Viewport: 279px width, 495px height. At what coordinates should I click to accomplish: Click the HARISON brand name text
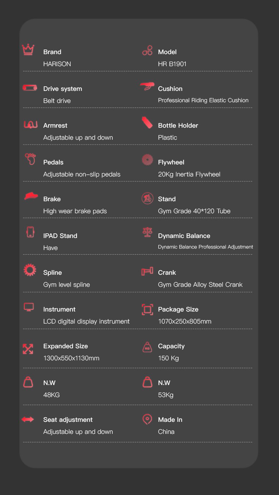tap(57, 64)
